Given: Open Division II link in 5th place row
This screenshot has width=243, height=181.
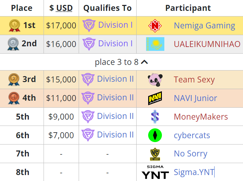Looking at the screenshot, I should click(x=115, y=116).
